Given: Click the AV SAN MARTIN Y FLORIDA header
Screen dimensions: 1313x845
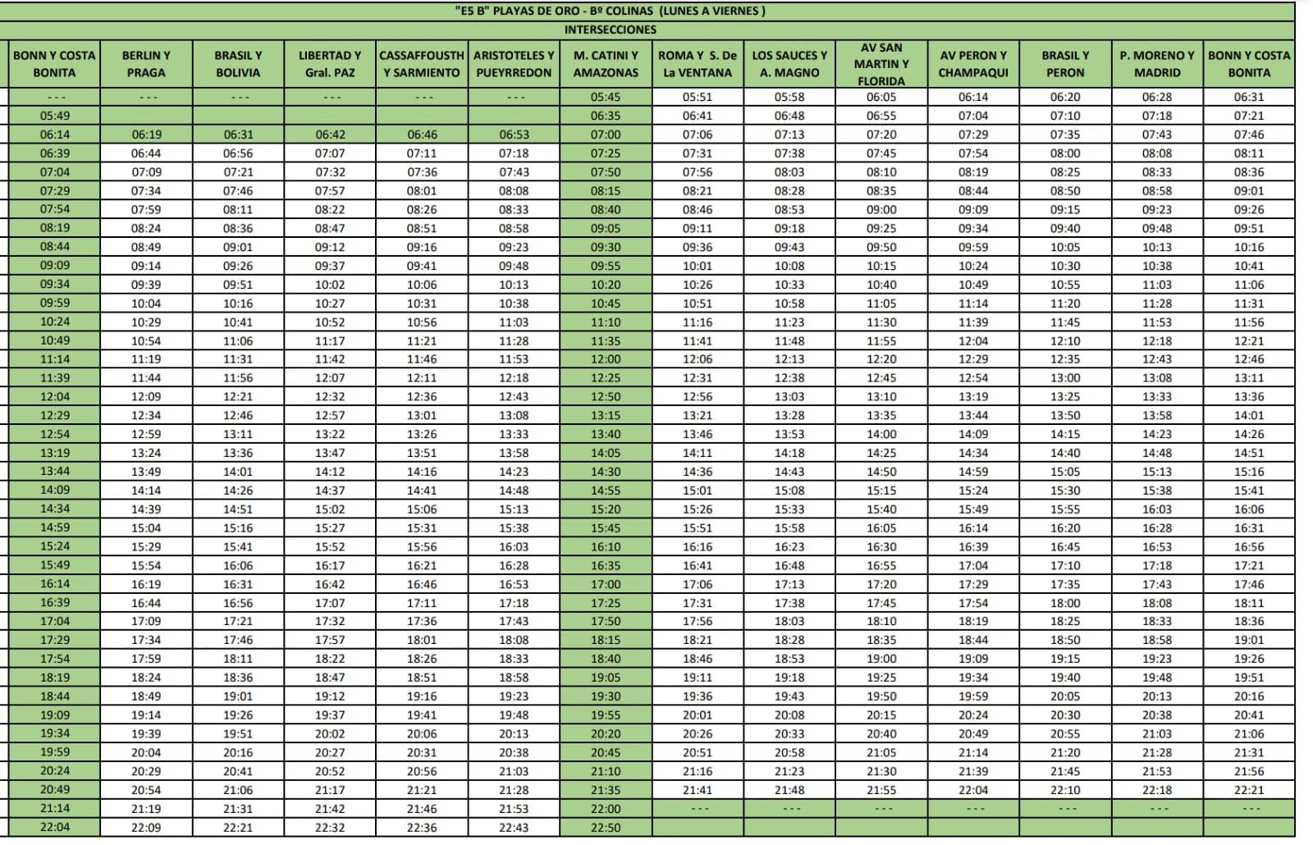Looking at the screenshot, I should click(x=881, y=64).
